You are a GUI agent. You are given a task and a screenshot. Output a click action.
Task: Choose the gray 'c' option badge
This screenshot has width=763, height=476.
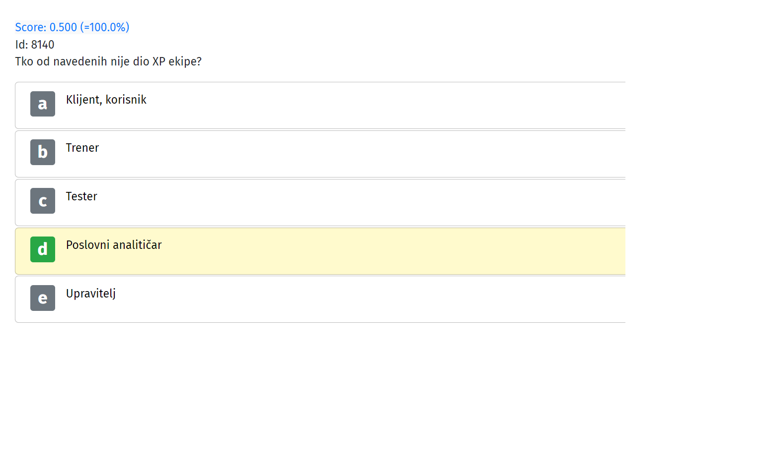(43, 201)
